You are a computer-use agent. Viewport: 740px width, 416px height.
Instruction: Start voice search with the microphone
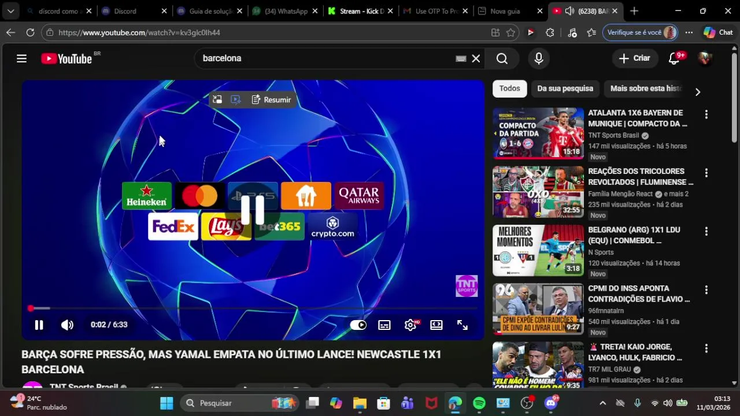coord(539,58)
